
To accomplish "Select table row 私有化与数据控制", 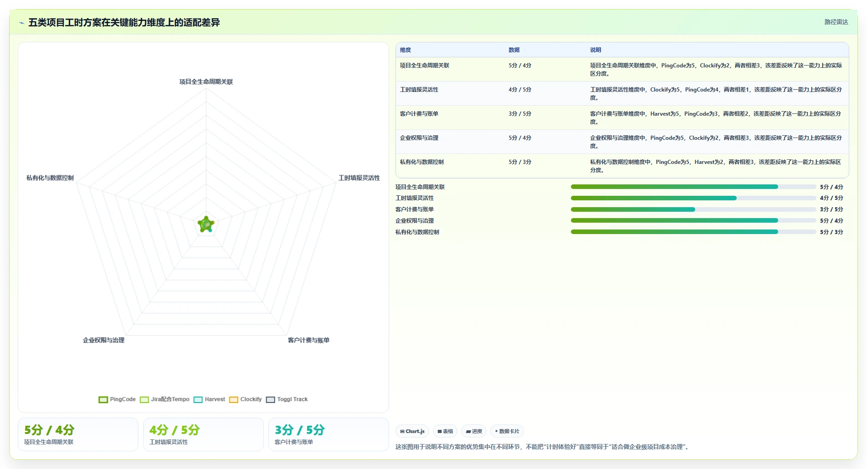I will 622,166.
